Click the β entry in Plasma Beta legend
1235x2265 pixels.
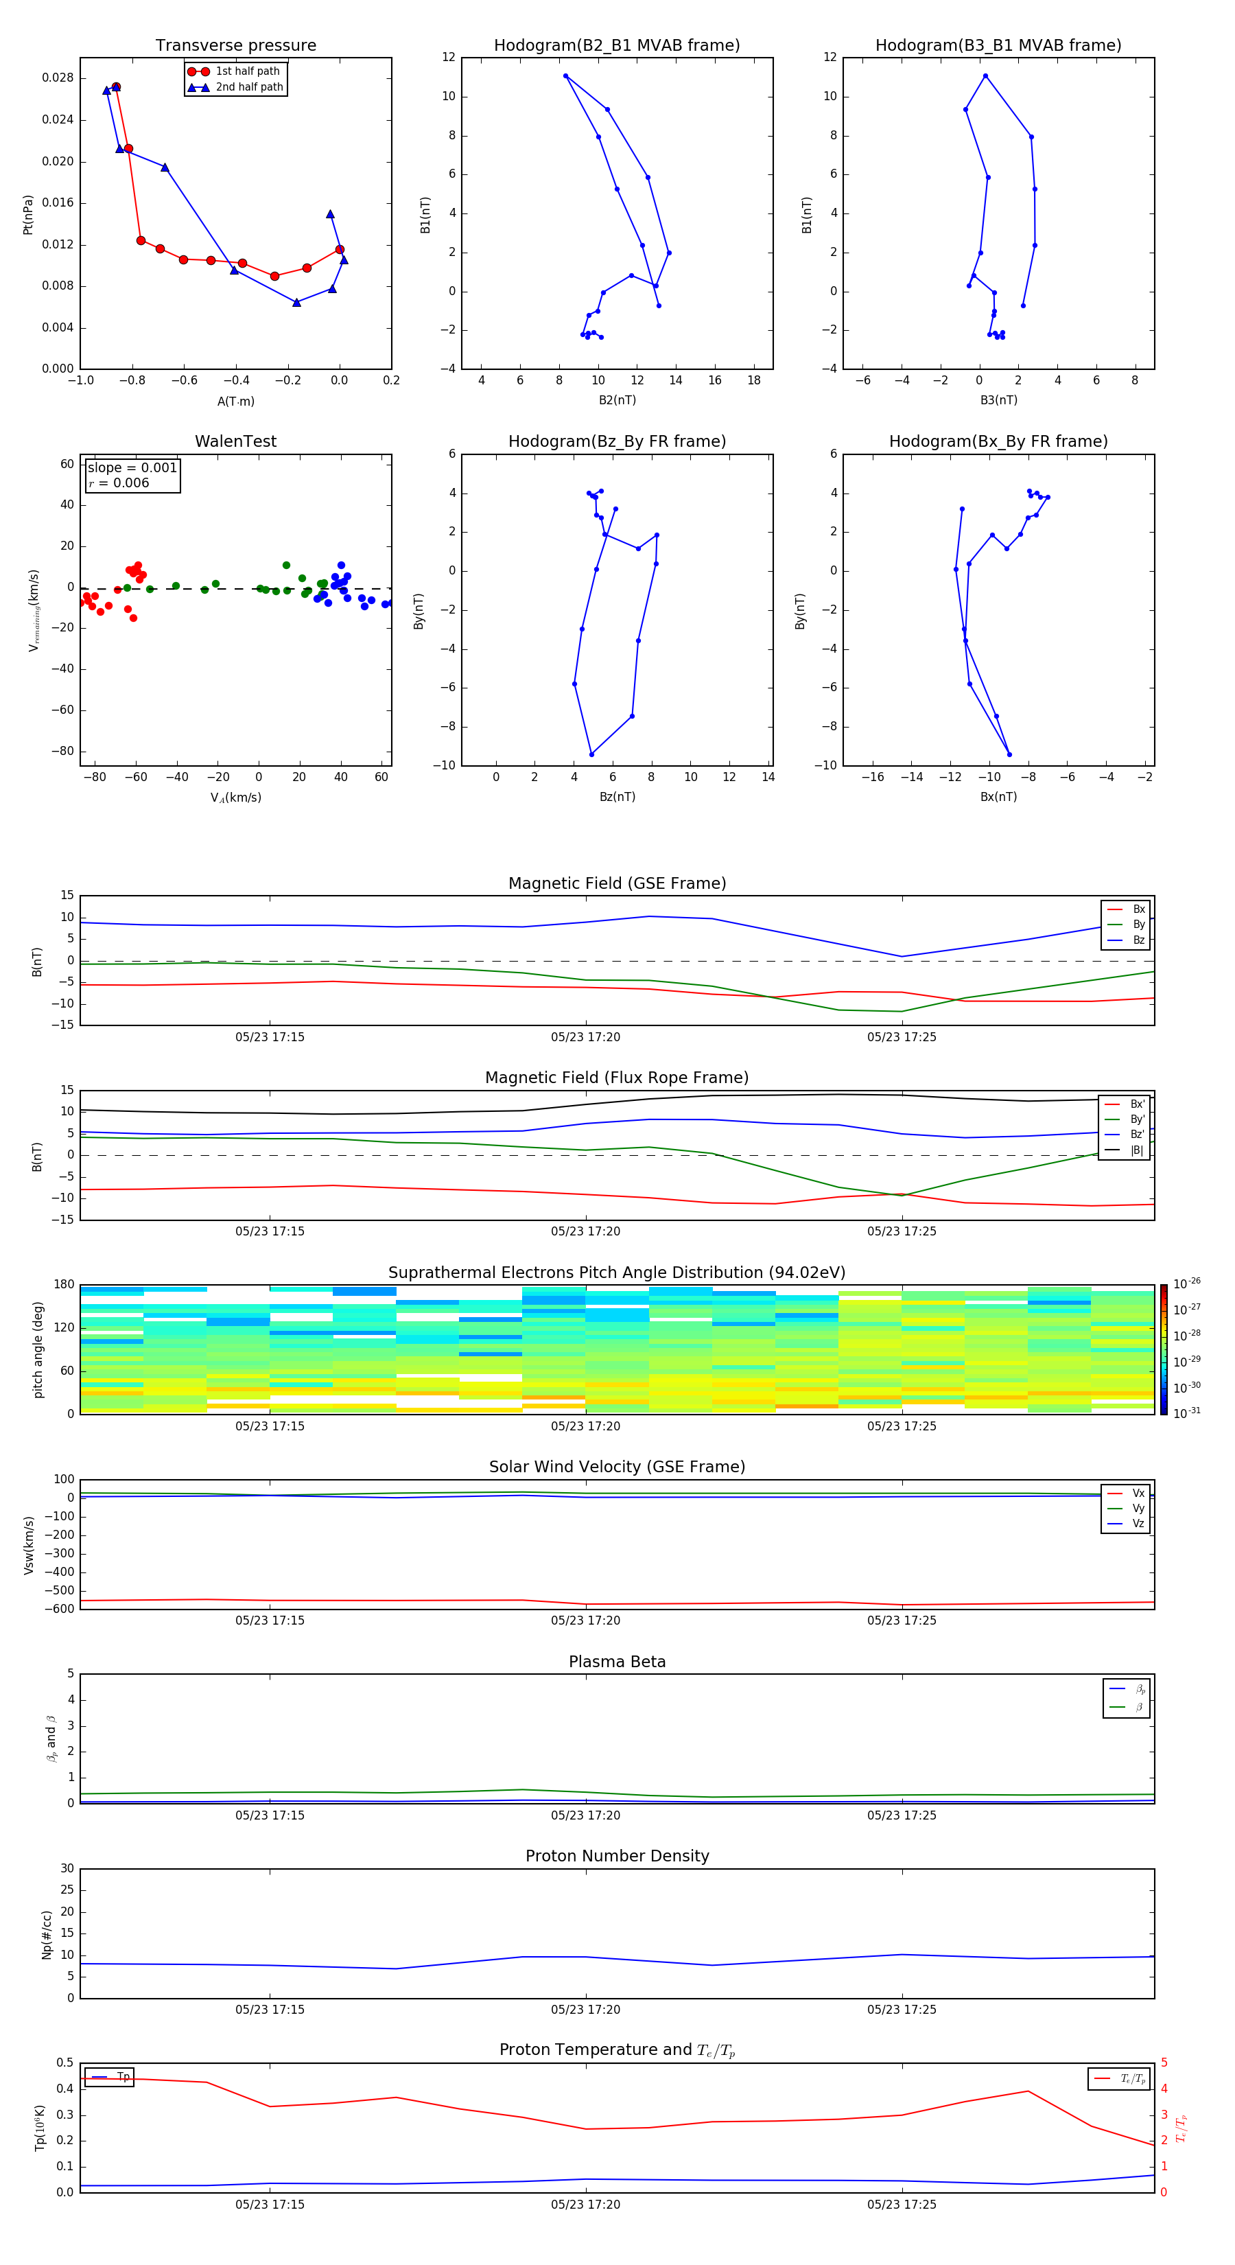click(1127, 1707)
